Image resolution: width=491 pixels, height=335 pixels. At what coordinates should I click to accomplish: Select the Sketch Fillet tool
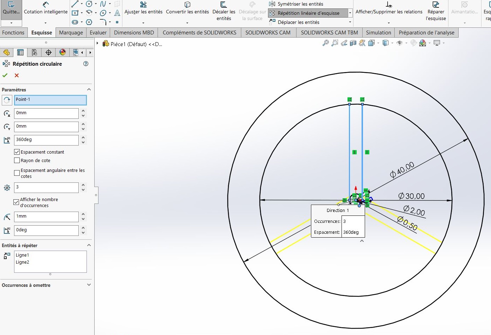[x=103, y=22]
